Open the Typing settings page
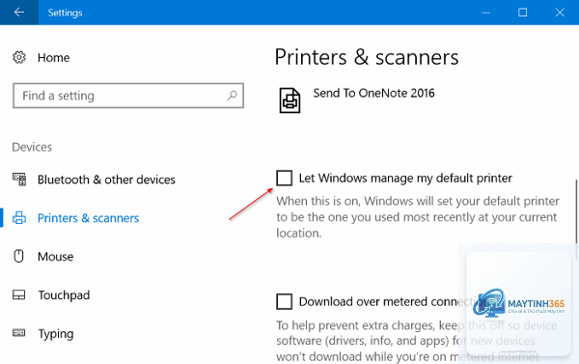Viewport: 579px width, 364px height. [56, 334]
